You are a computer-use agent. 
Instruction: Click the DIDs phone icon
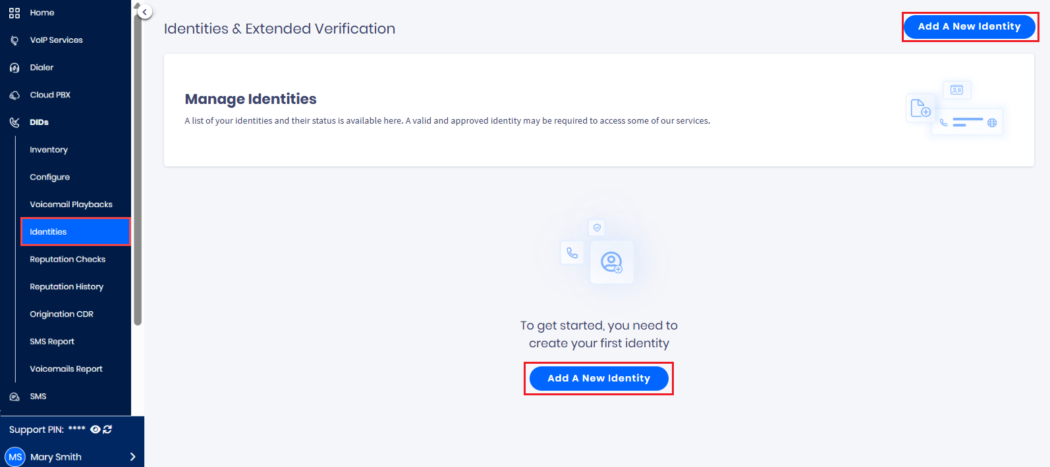[14, 122]
